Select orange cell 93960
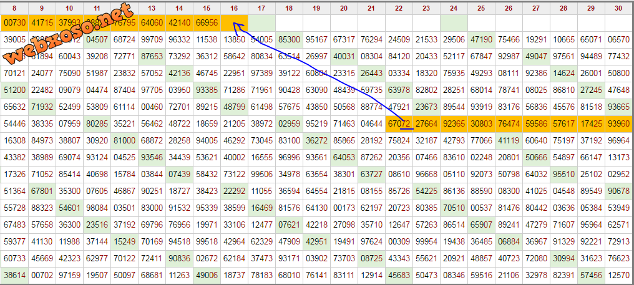 tap(618, 125)
